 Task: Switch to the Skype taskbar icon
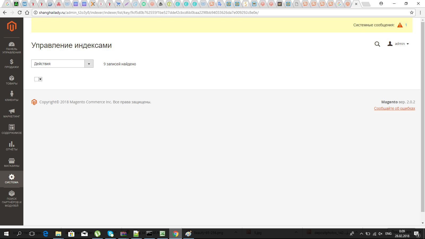pos(111,233)
